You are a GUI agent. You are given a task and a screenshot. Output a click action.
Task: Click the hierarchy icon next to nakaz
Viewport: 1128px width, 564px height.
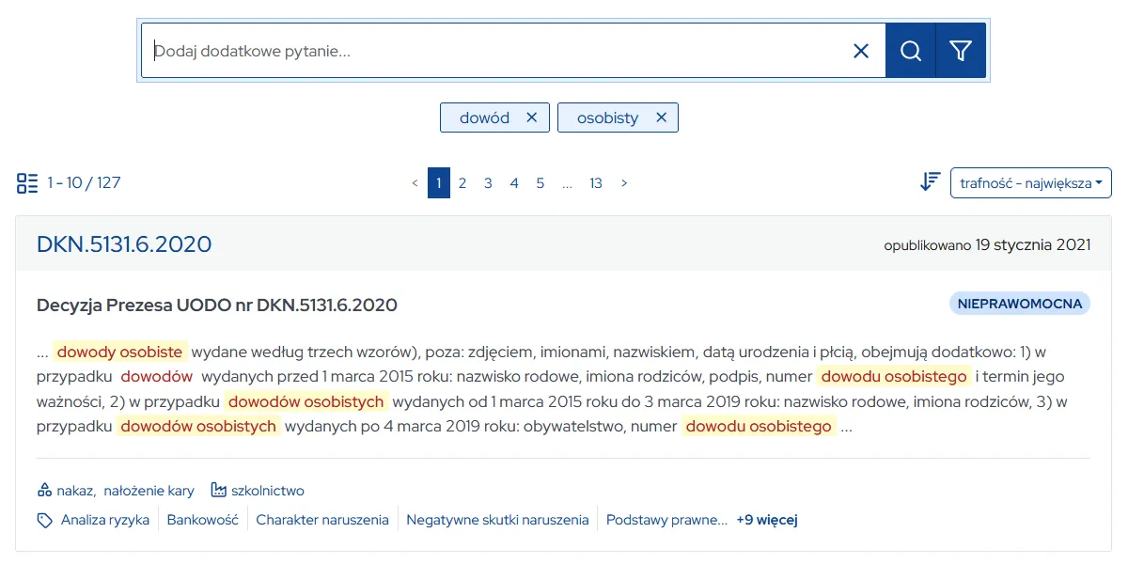tap(44, 489)
